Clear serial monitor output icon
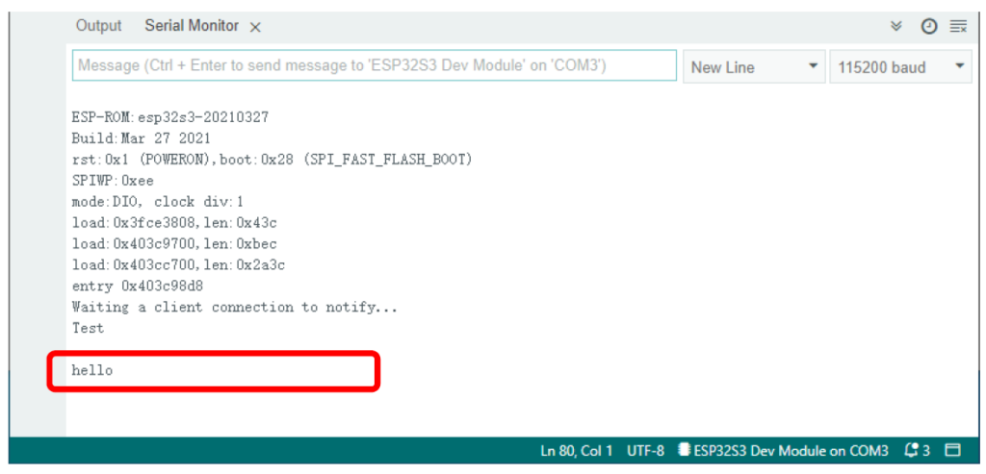Image resolution: width=986 pixels, height=474 pixels. pos(958,26)
